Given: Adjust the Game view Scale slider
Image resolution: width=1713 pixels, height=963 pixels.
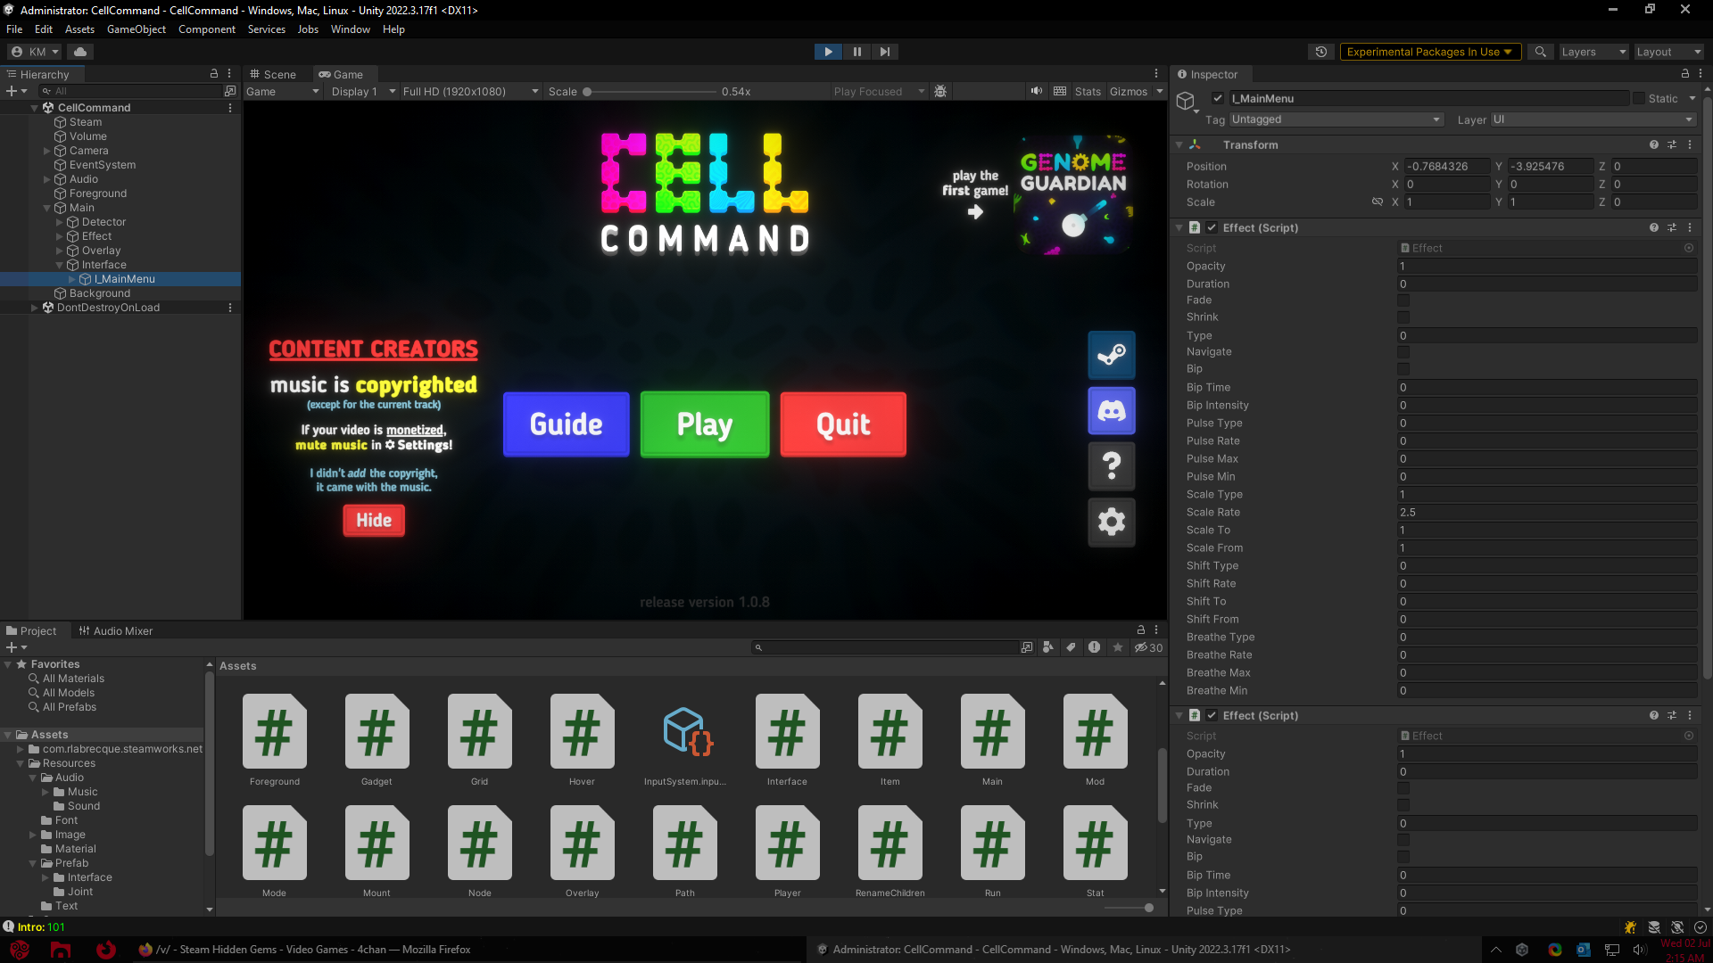Looking at the screenshot, I should 650,92.
